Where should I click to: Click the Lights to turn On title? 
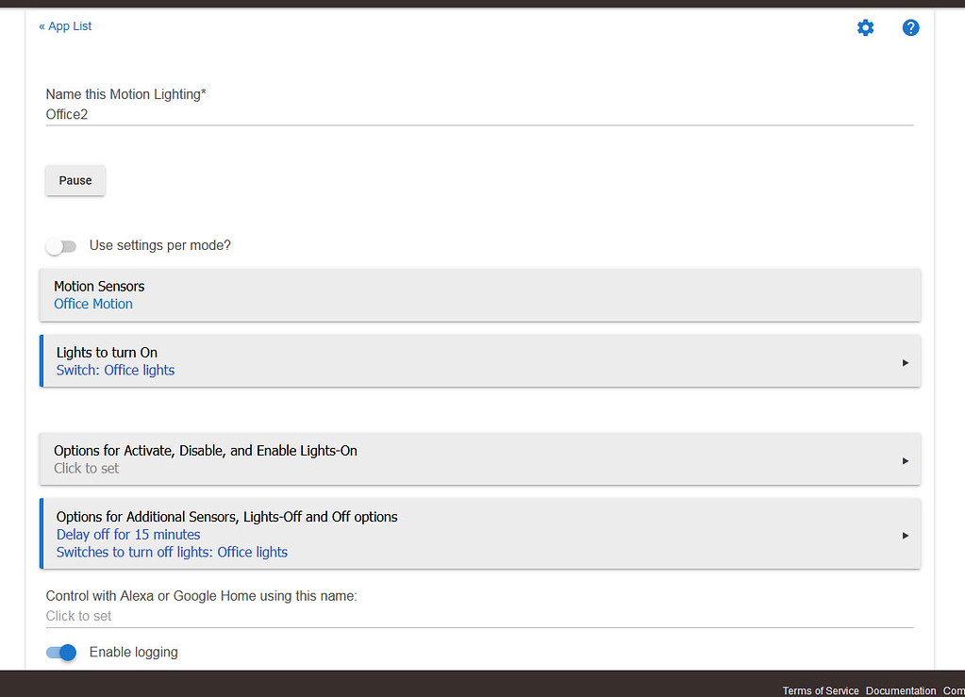(107, 353)
